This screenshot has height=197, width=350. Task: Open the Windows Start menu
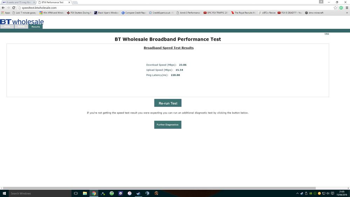click(x=4, y=193)
